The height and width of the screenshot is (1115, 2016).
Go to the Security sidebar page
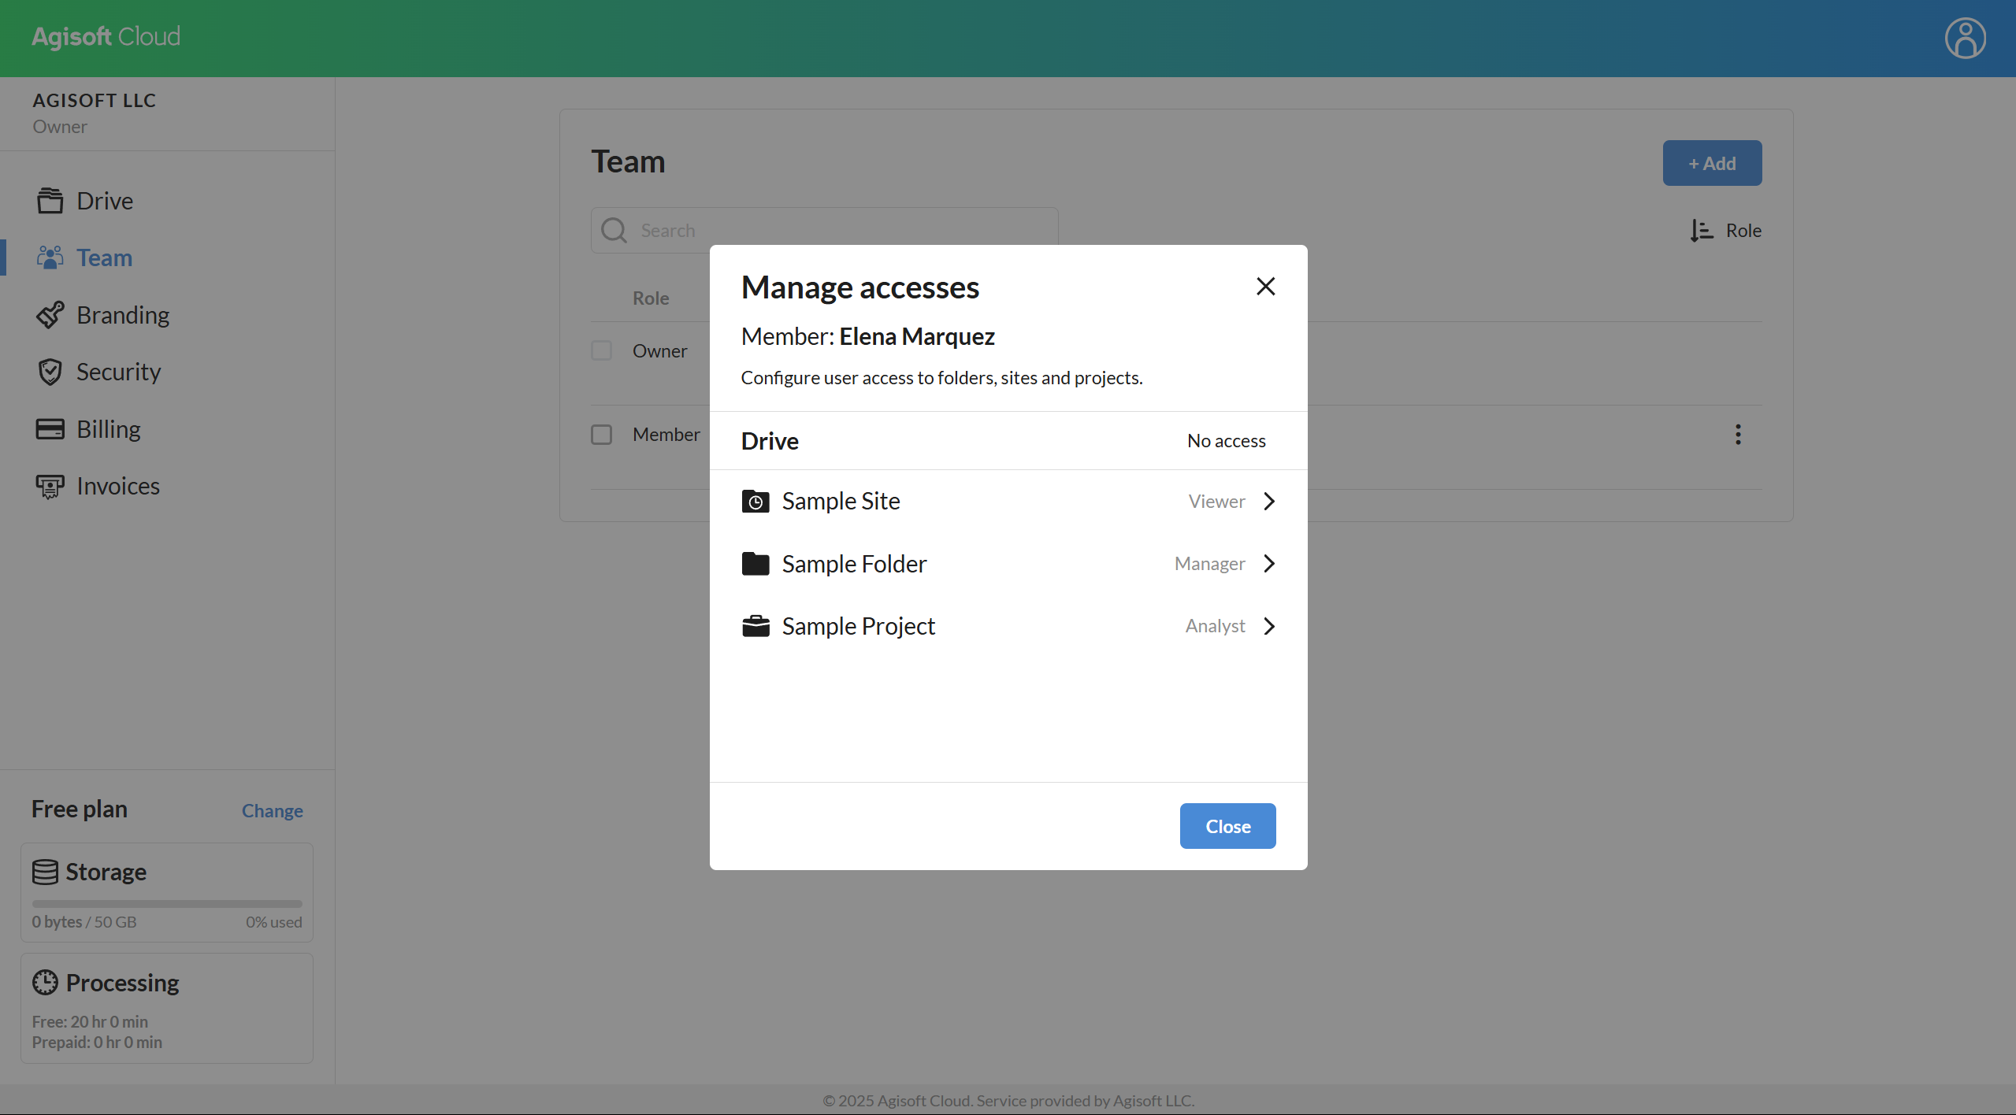(118, 372)
